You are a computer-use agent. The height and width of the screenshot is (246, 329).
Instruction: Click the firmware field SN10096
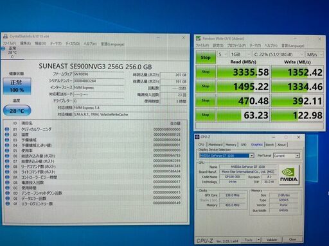(99, 74)
